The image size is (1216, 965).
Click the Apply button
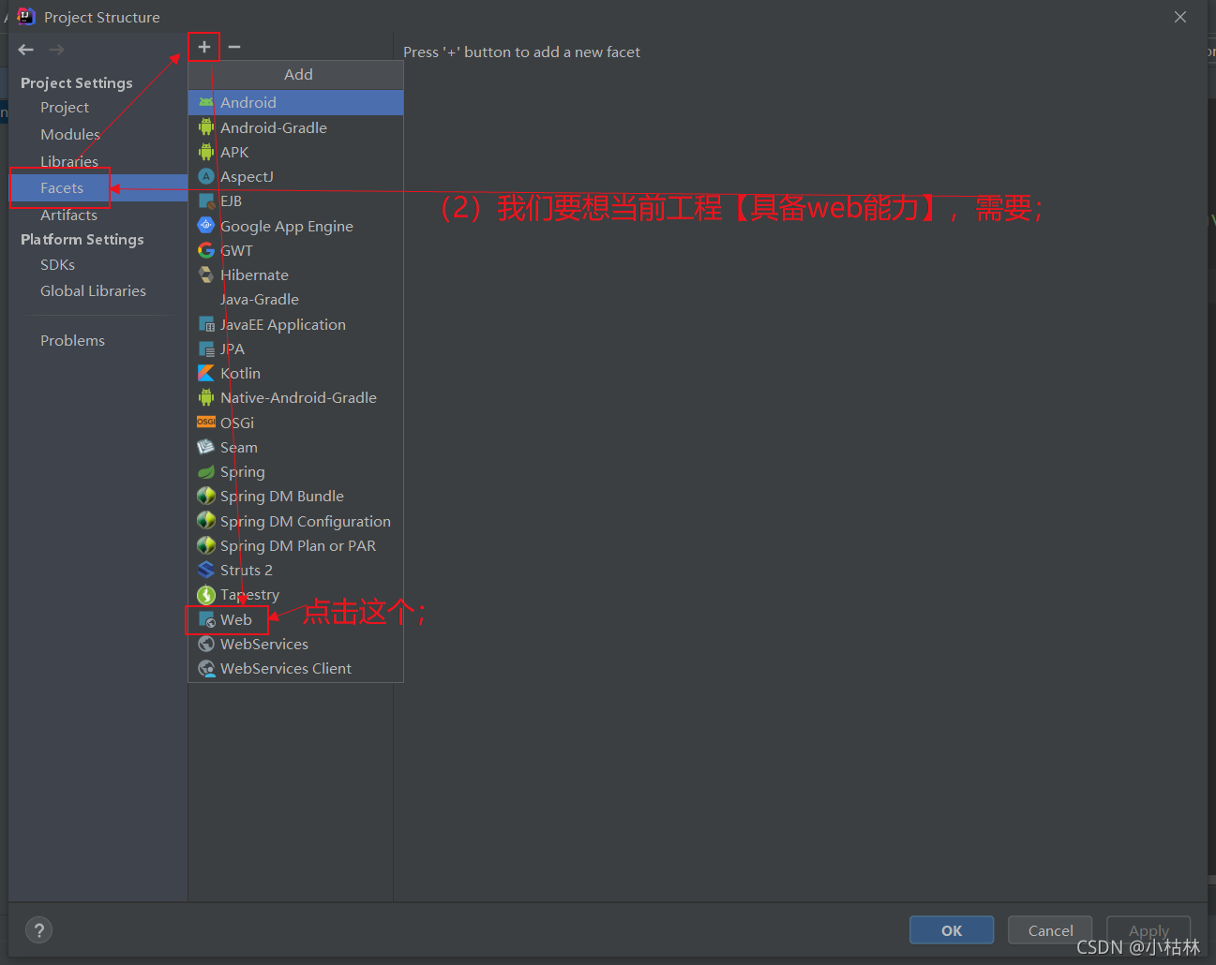[1148, 930]
